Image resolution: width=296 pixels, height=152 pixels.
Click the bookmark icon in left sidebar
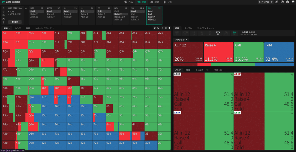(x=3, y=8)
